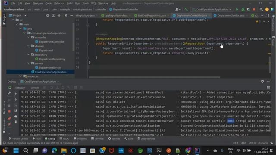Image resolution: width=276 pixels, height=155 pixels.
Task: Select DepartmentController in project tree
Action: pos(51,42)
